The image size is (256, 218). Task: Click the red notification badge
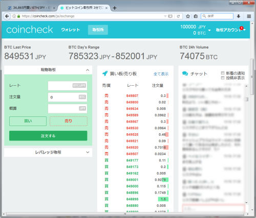pyautogui.click(x=241, y=28)
